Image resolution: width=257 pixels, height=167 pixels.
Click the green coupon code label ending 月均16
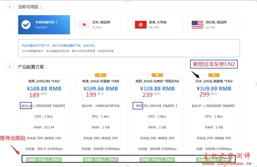tap(101, 160)
